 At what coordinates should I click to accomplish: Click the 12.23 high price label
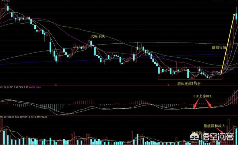click(7, 1)
